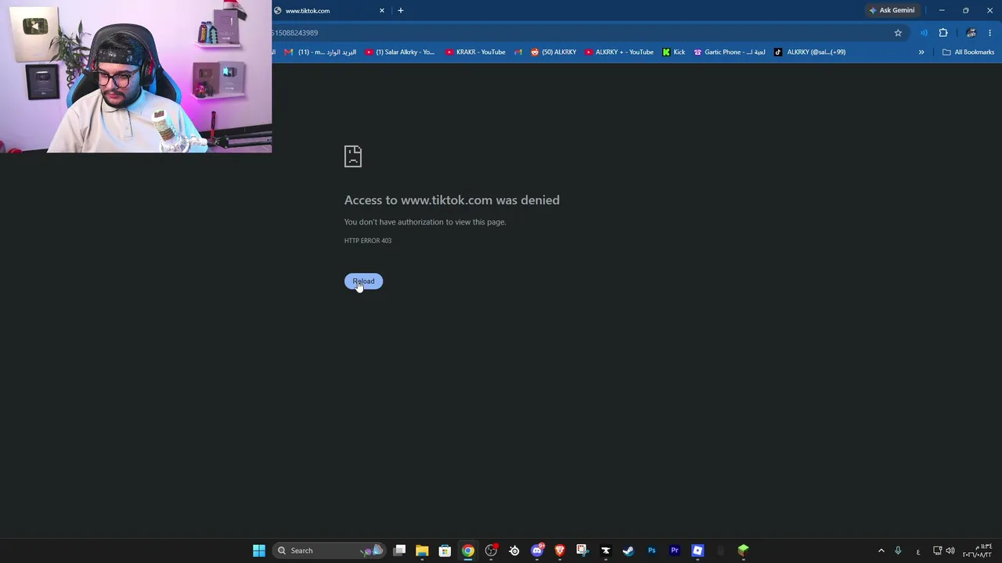Switch to Google Chrome on the taskbar
Image resolution: width=1002 pixels, height=563 pixels.
click(x=468, y=550)
